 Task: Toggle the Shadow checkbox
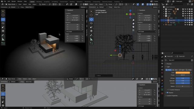[167, 93]
